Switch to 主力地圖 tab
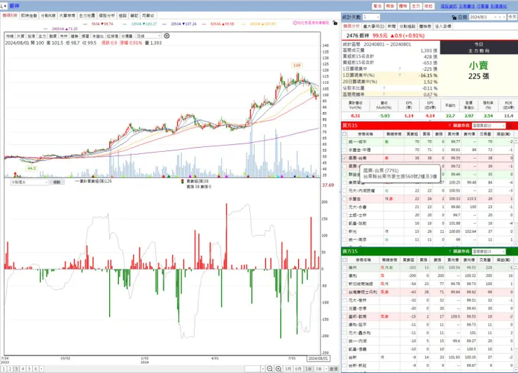Image resolution: width=518 pixels, height=373 pixels. click(x=87, y=15)
